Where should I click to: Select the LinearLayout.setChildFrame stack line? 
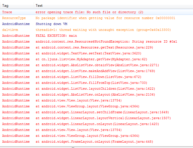pyautogui.click(x=97, y=112)
